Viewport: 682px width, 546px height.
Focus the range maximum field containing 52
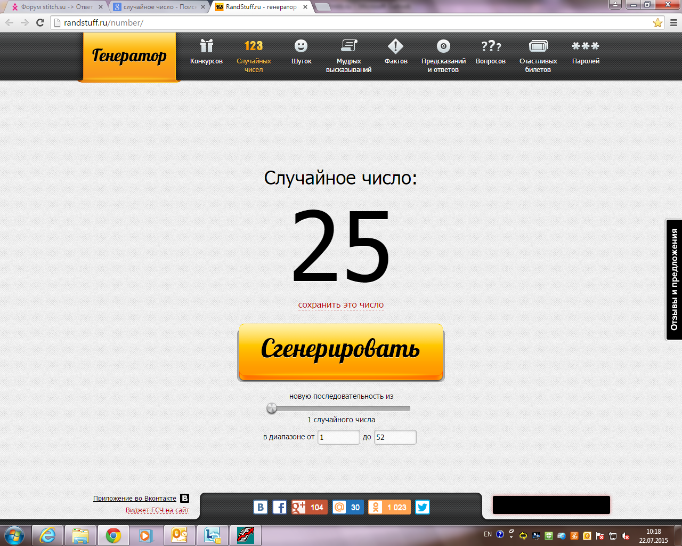coord(395,437)
